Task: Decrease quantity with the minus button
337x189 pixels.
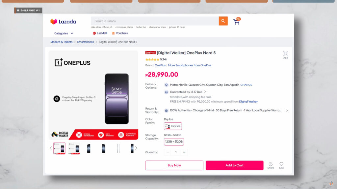Action: pyautogui.click(x=168, y=152)
